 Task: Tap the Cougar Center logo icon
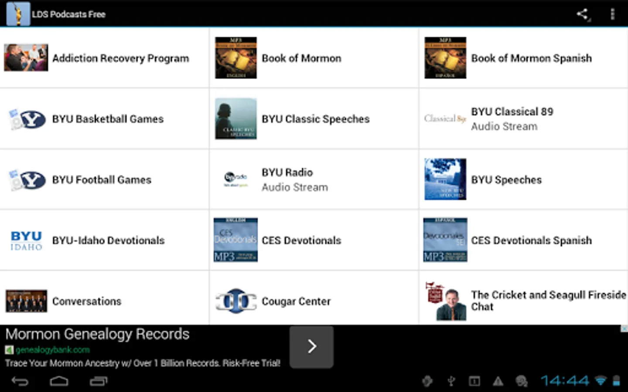click(x=236, y=301)
